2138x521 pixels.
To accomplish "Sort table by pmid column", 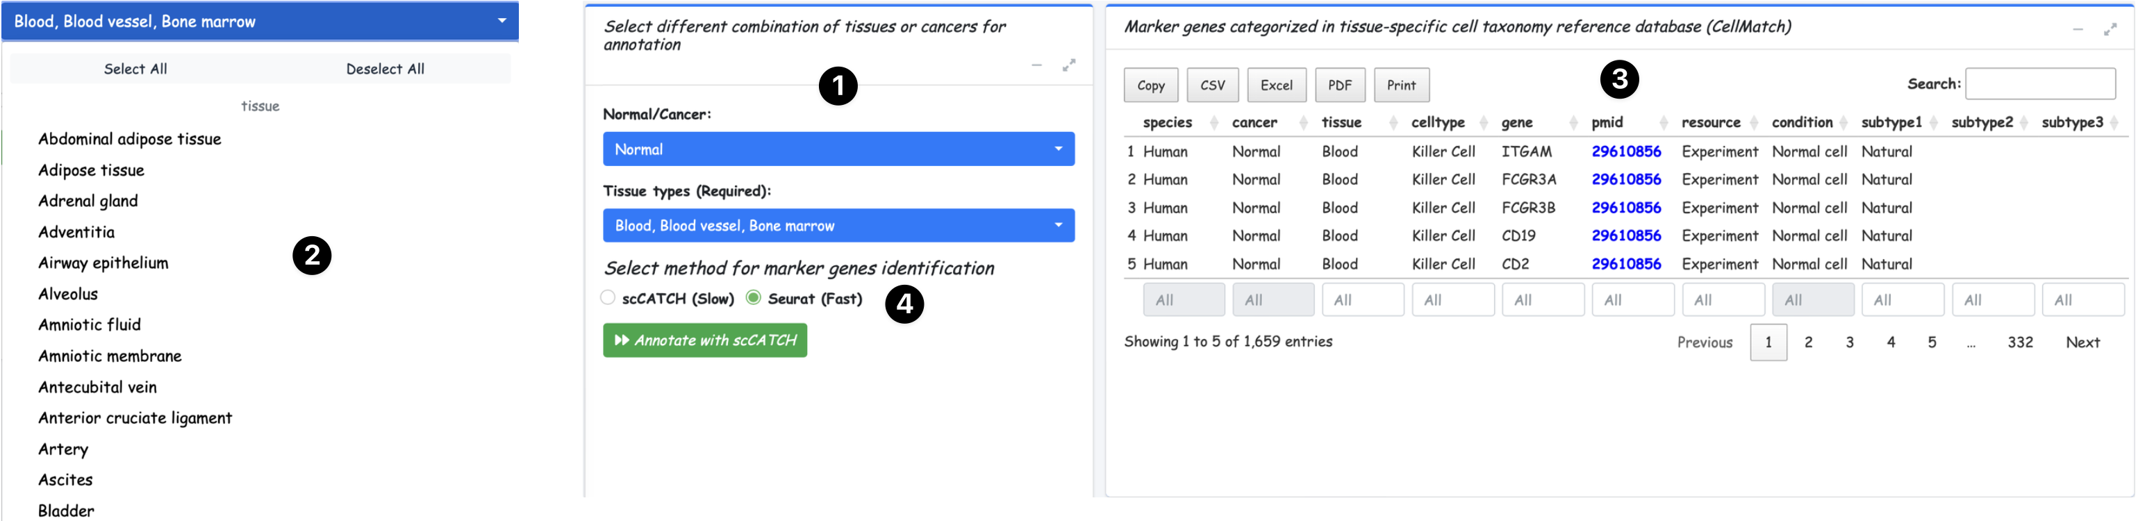I will coord(1607,123).
